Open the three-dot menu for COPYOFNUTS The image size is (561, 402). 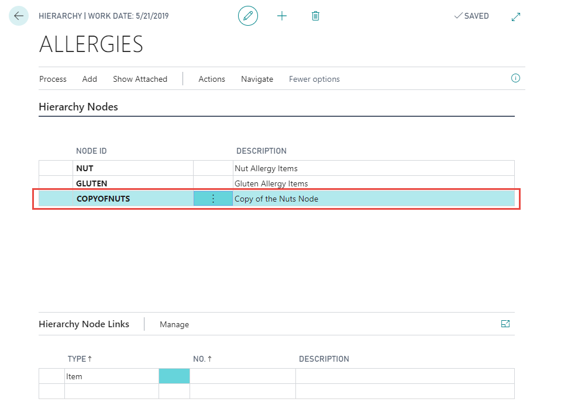213,199
